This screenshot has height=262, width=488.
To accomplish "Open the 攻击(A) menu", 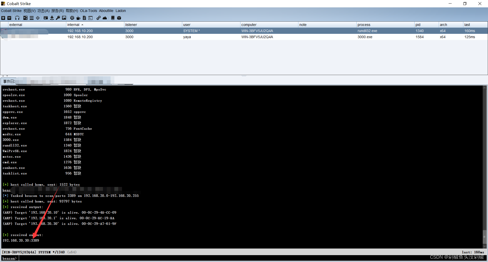I will coord(43,11).
